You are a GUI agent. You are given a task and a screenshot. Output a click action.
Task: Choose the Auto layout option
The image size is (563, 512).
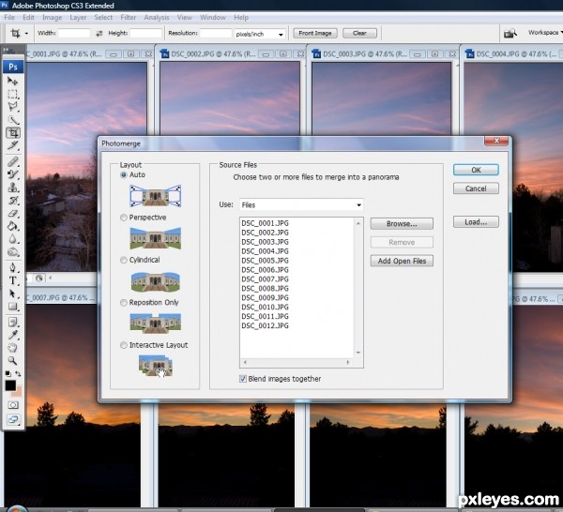click(x=124, y=174)
